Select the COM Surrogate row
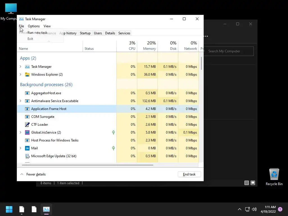Image resolution: width=288 pixels, height=216 pixels. point(108,117)
